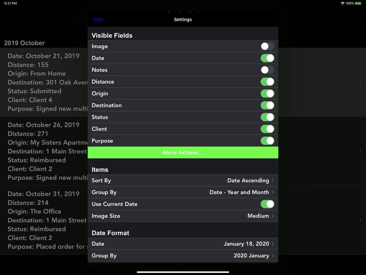Screen dimensions: 366x275
Task: Tap disclosure arrow of October 31 entry
Action: click(x=361, y=220)
